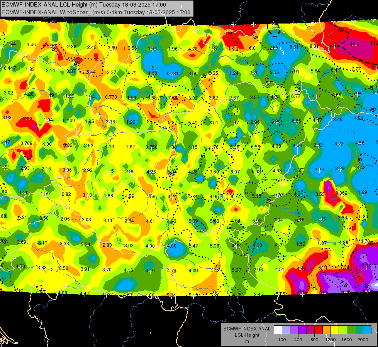The image size is (378, 347).
Task: Click the legend tick label '400'
Action: tap(298, 340)
